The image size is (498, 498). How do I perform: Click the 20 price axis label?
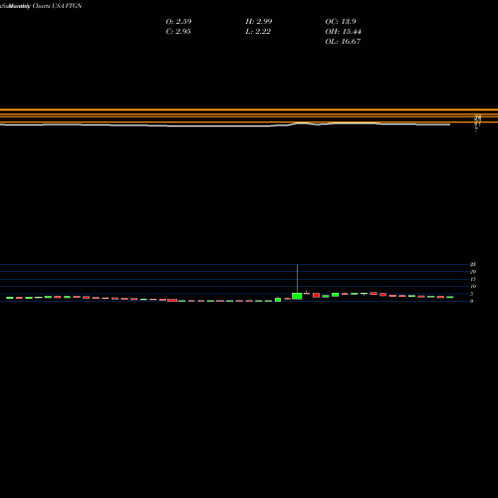point(473,272)
